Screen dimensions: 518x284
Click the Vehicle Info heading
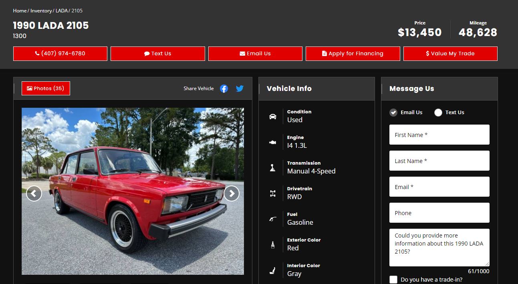[289, 89]
